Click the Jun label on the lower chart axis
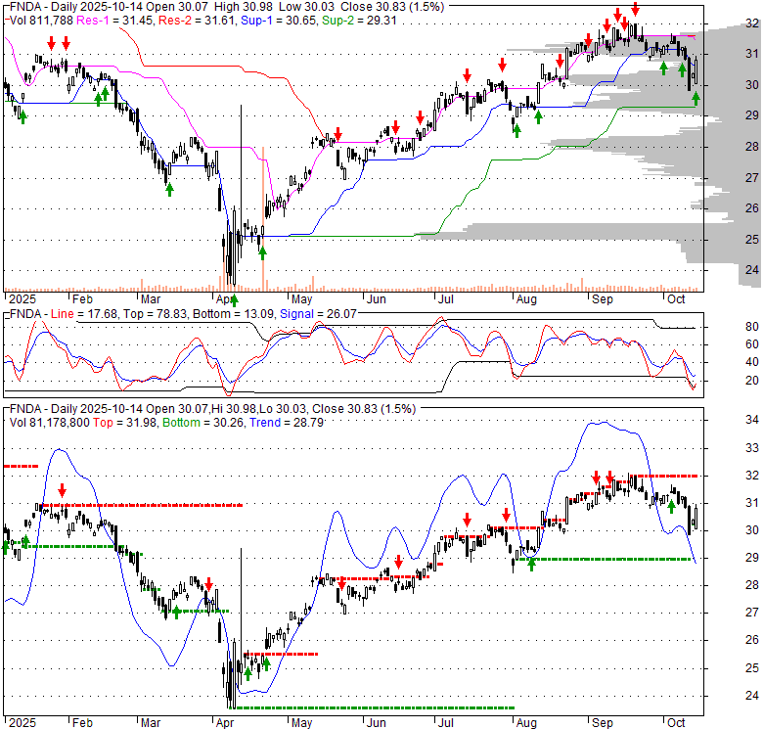This screenshot has width=763, height=729. pyautogui.click(x=377, y=723)
